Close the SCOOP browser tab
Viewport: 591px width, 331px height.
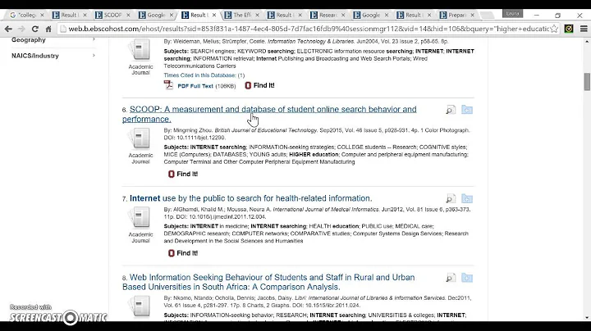pos(128,15)
